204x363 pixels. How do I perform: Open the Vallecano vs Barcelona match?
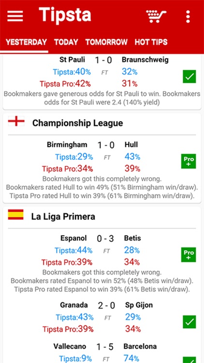coord(105,347)
